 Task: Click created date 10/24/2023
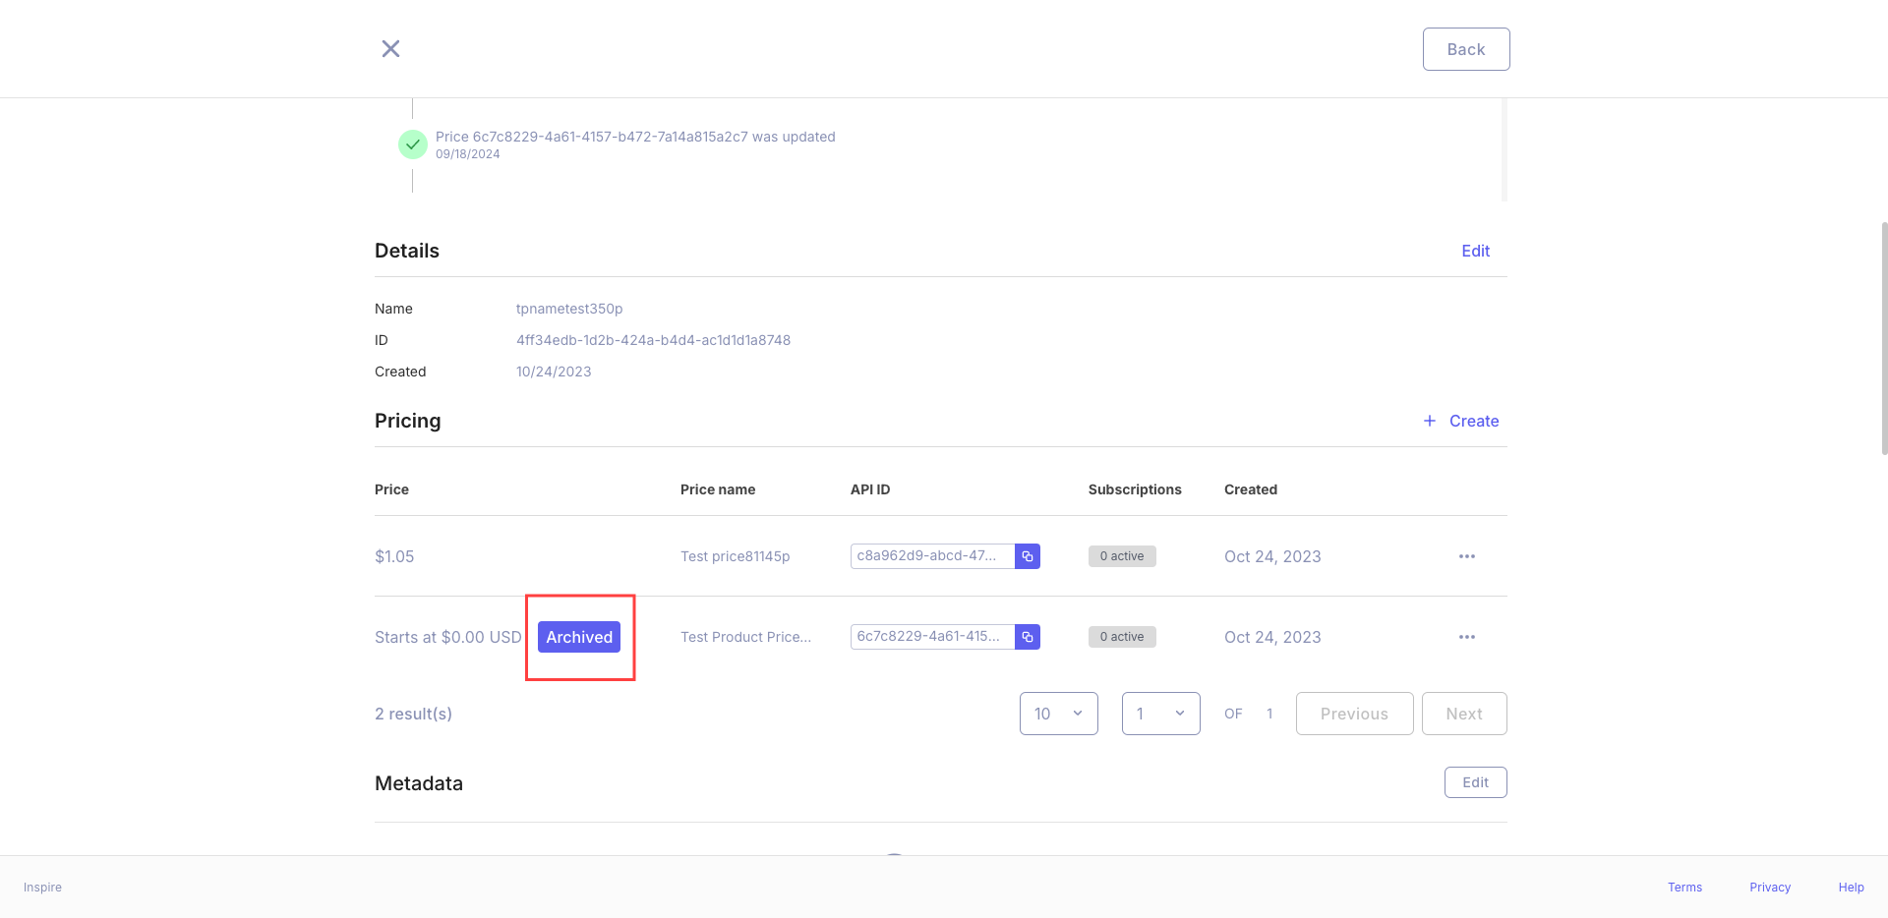coord(554,372)
